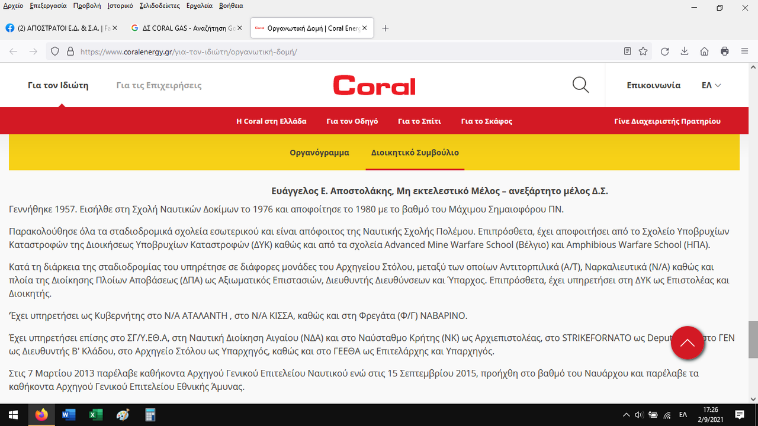Viewport: 758px width, 426px height.
Task: Go forward to the next page
Action: click(x=33, y=51)
